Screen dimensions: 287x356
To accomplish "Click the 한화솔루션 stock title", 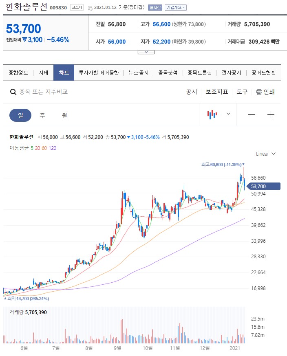I will (x=26, y=7).
